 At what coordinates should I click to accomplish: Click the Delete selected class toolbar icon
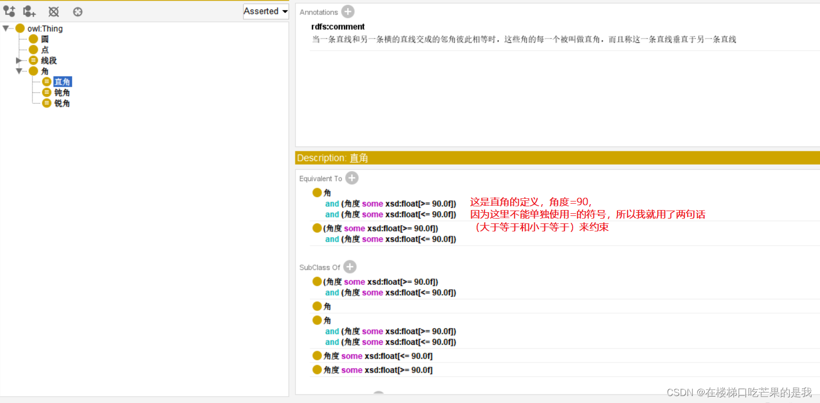(x=53, y=11)
